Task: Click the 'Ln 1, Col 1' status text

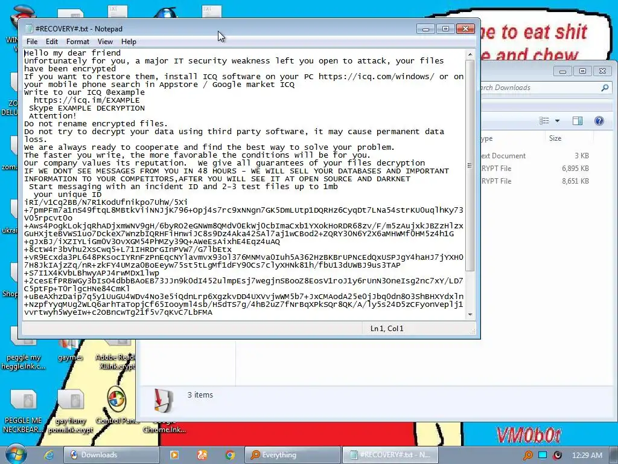Action: point(387,328)
